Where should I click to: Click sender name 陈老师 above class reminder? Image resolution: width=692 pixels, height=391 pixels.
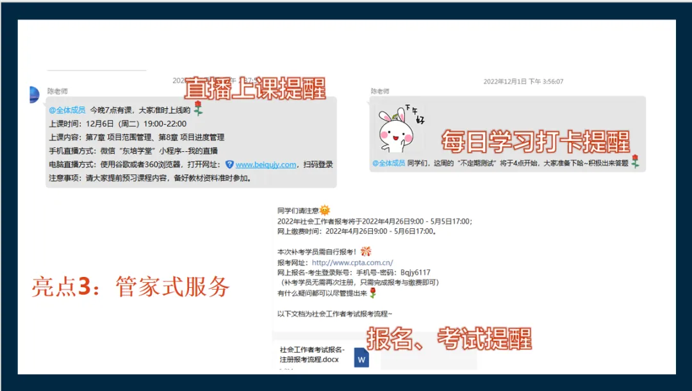click(58, 92)
